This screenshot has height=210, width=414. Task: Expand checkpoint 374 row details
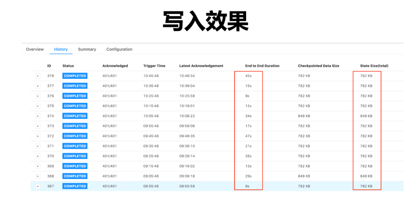tap(38, 116)
